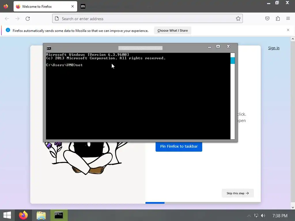Screen dimensions: 295x221
Task: Close the Welcome to Firefox tab
Action: (x=72, y=6)
